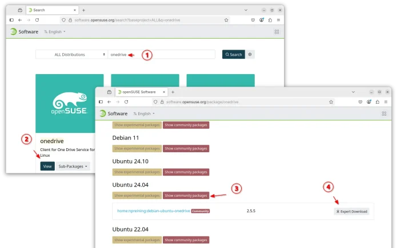
Task: Open search settings gear next to Search
Action: pos(250,55)
